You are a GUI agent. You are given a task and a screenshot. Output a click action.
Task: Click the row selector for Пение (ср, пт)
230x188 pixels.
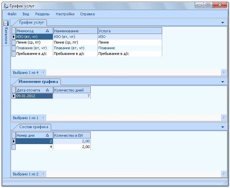[x=14, y=43]
